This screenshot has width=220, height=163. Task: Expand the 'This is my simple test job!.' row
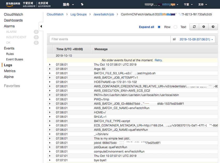[50, 138]
